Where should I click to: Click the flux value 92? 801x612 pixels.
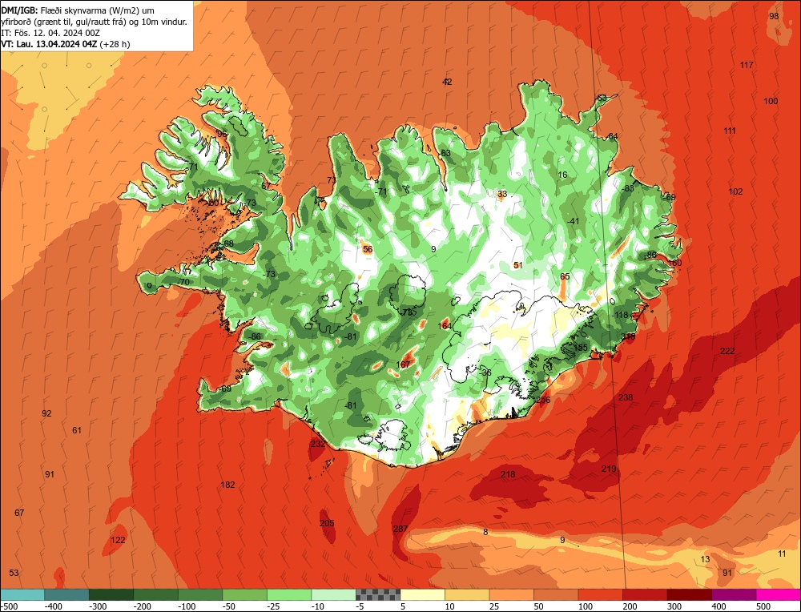46,413
